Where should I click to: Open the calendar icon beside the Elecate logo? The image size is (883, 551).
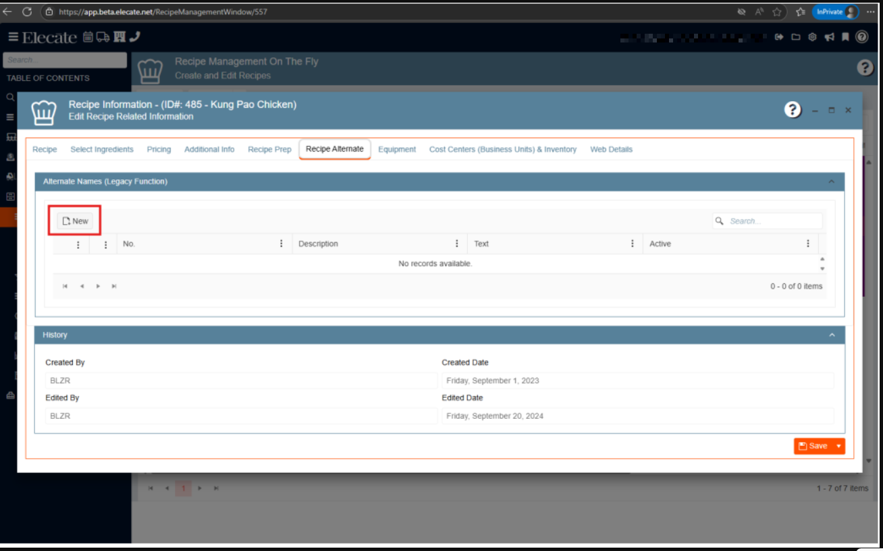88,37
